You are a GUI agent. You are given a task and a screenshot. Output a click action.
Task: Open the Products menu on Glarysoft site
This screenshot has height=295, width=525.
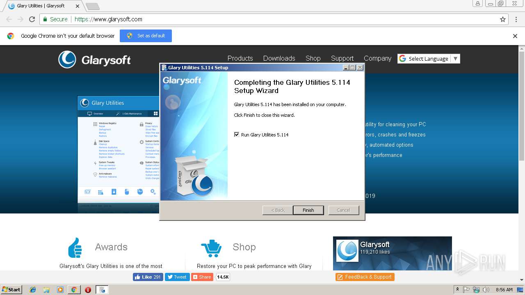pos(240,58)
